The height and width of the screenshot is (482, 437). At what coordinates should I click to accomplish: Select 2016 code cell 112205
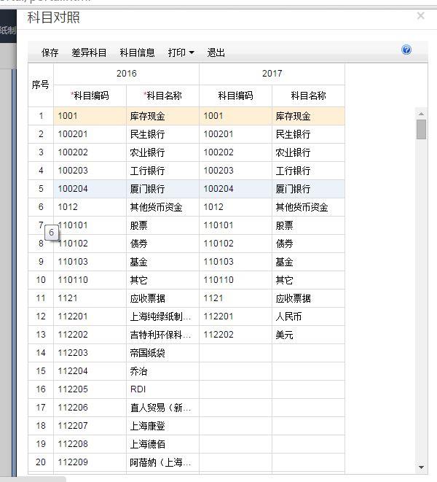90,389
